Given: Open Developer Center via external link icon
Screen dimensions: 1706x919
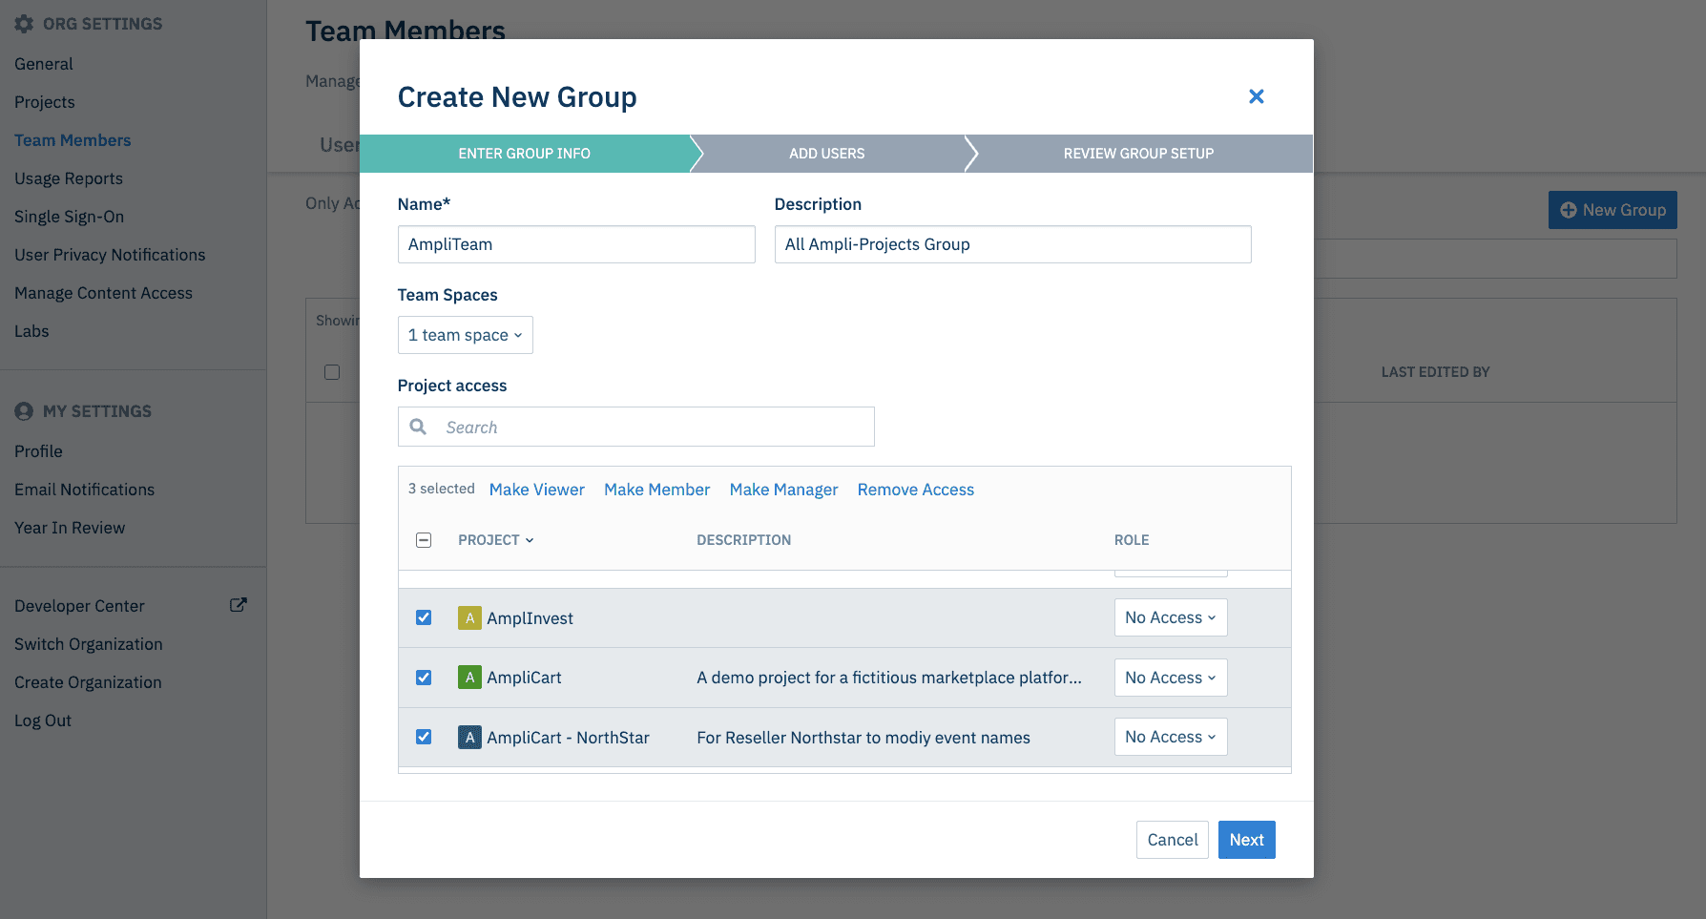Looking at the screenshot, I should click(x=238, y=604).
